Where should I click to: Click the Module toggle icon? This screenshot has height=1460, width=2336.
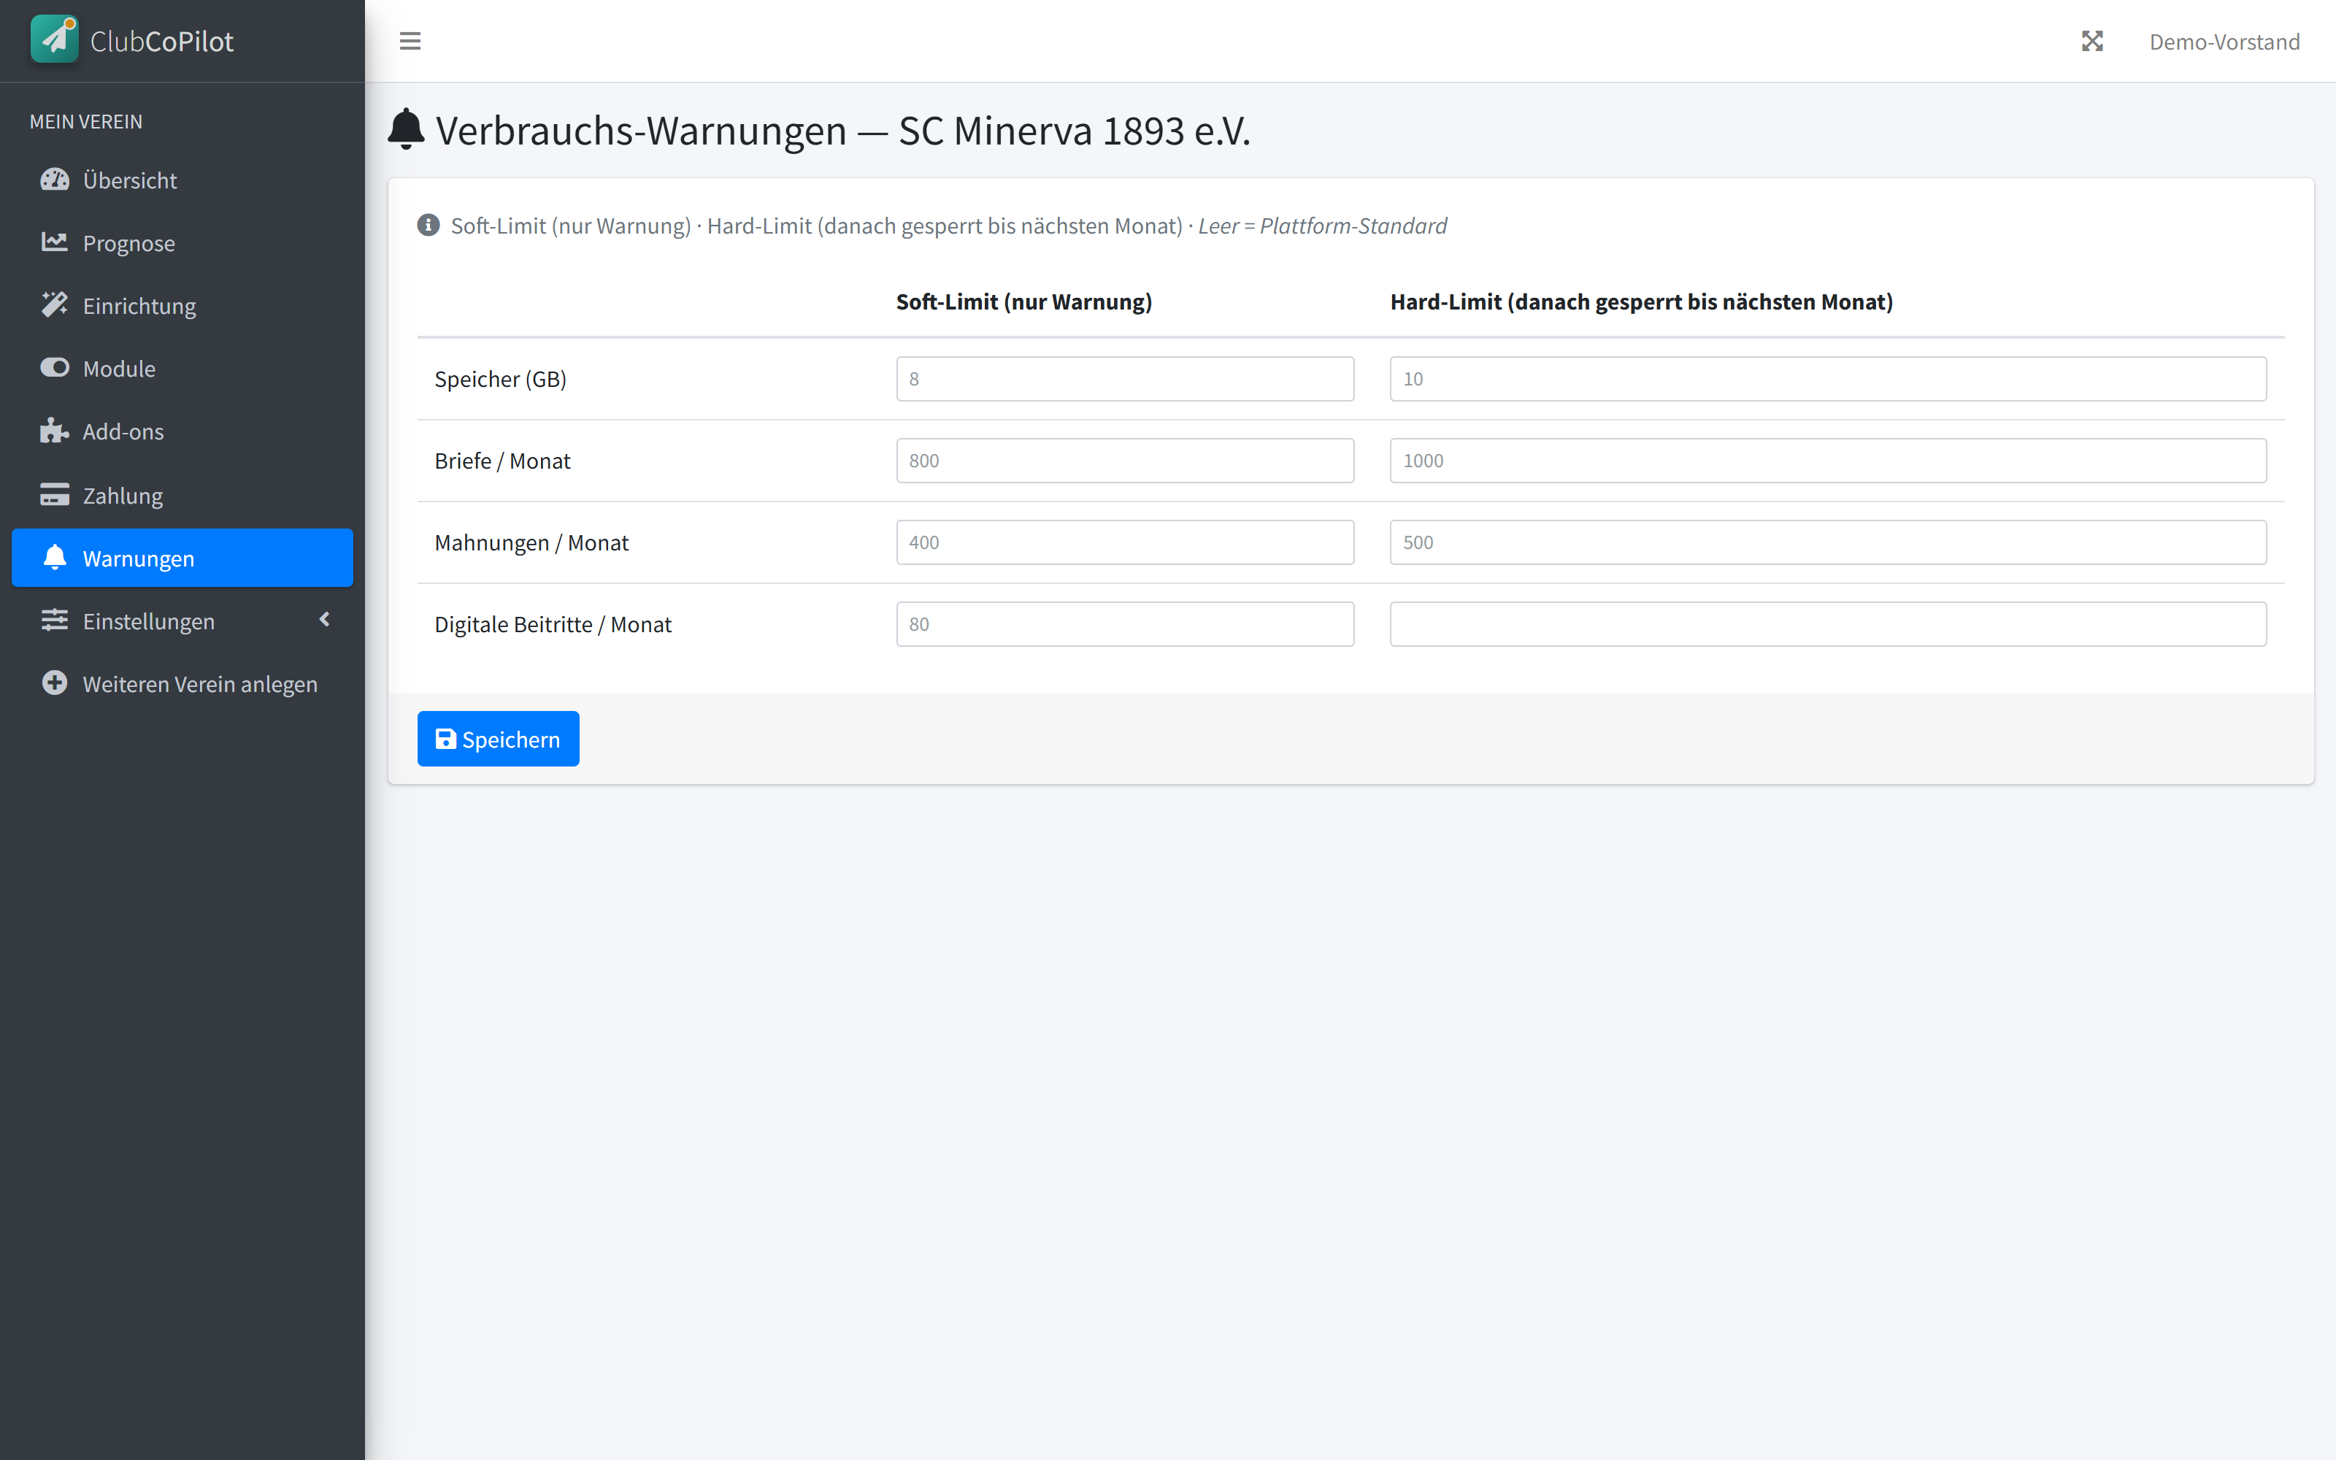(x=55, y=368)
